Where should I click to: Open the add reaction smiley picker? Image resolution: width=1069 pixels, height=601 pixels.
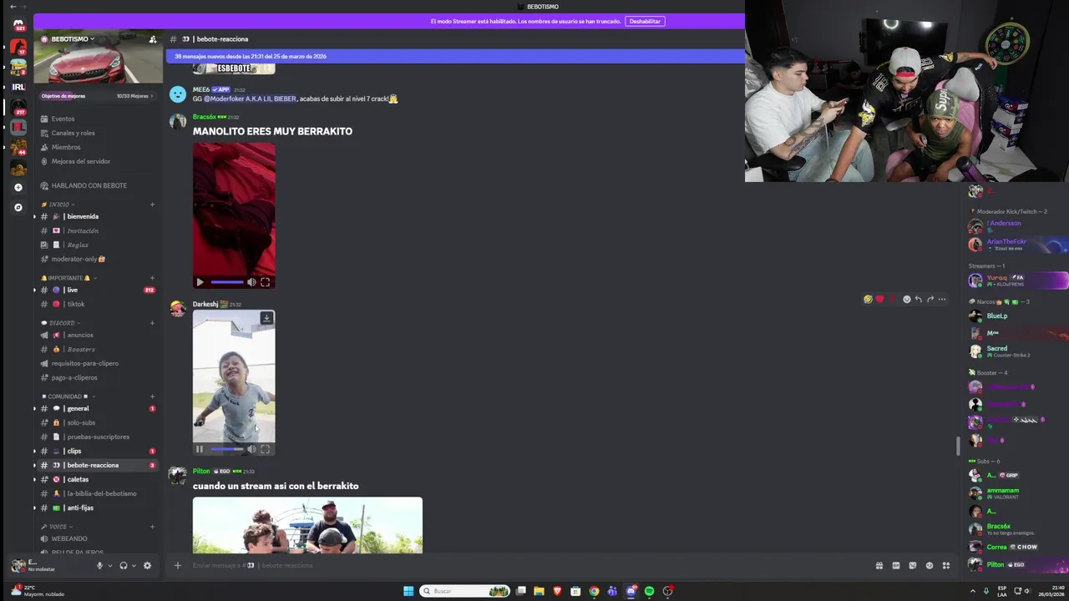coord(907,299)
